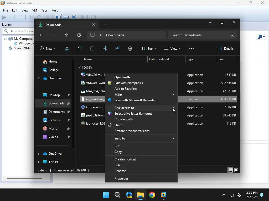Click the PC icon in address bar
Screen dimensions: 269x201
(x=92, y=35)
